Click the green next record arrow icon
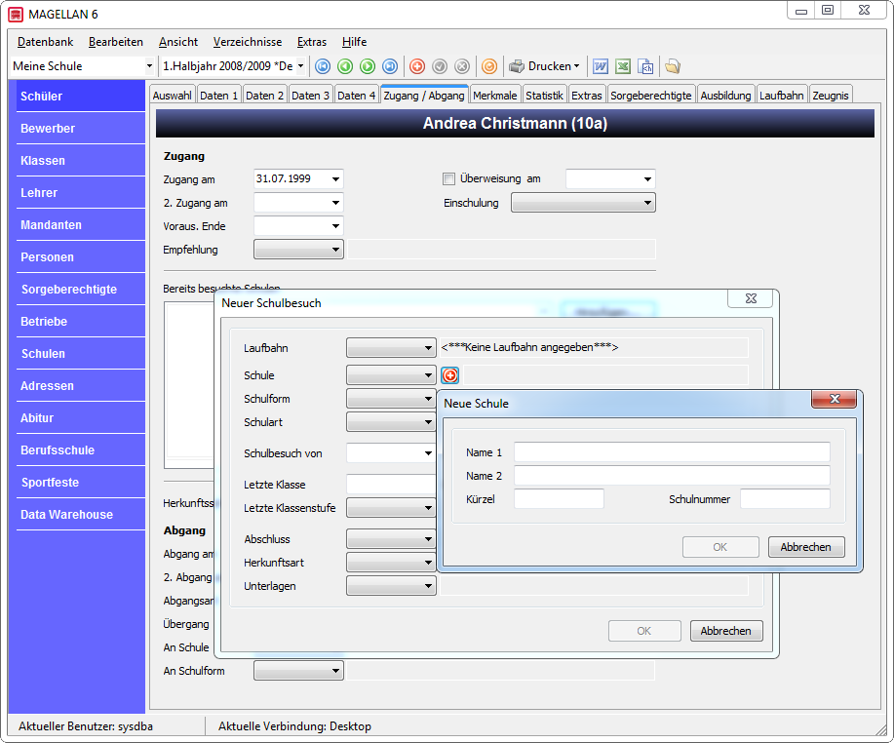Screen dimensions: 894x743 (368, 66)
